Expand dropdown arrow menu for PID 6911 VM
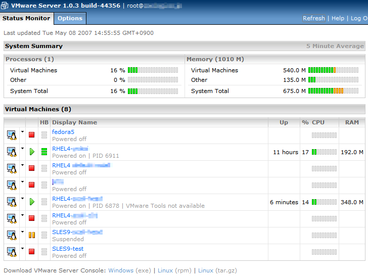 pyautogui.click(x=23, y=148)
